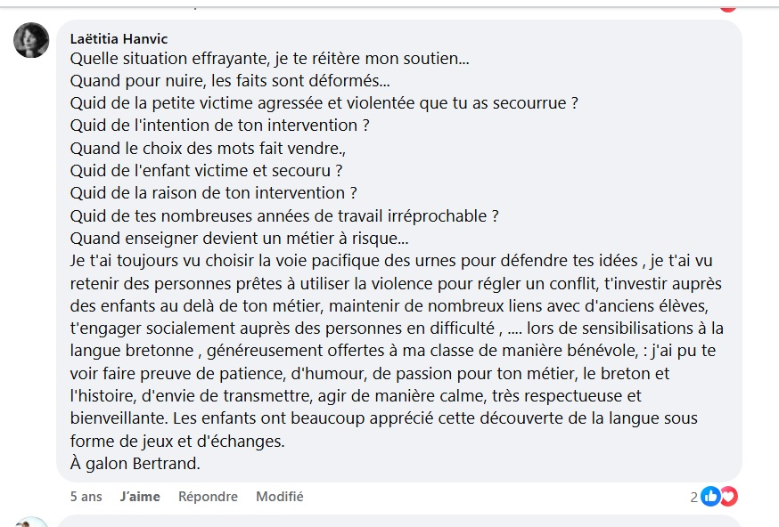
Task: Like the comment with J'aime
Action: click(x=140, y=497)
